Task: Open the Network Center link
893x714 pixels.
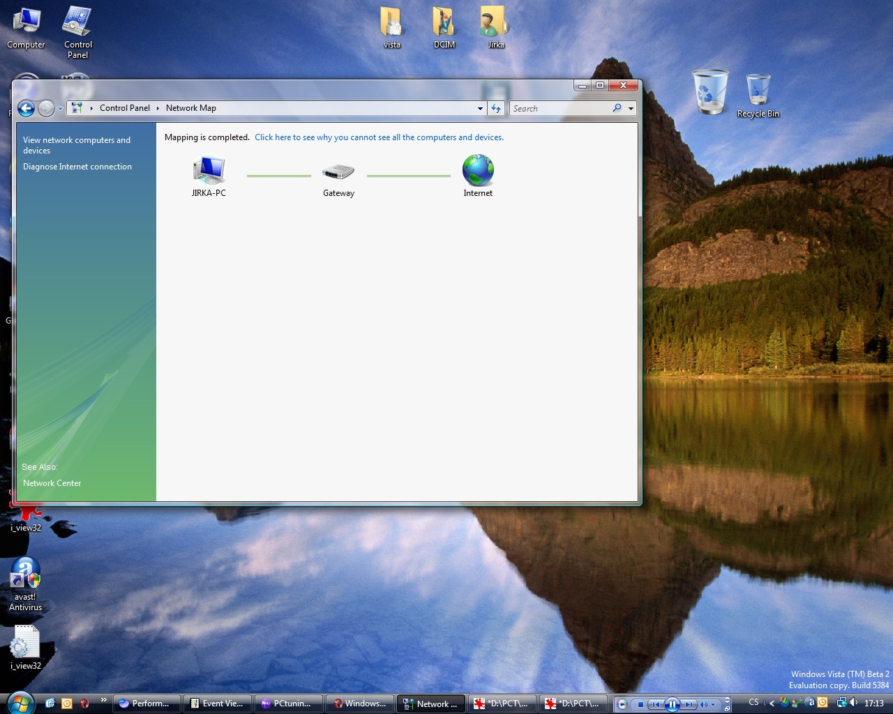Action: (x=52, y=483)
